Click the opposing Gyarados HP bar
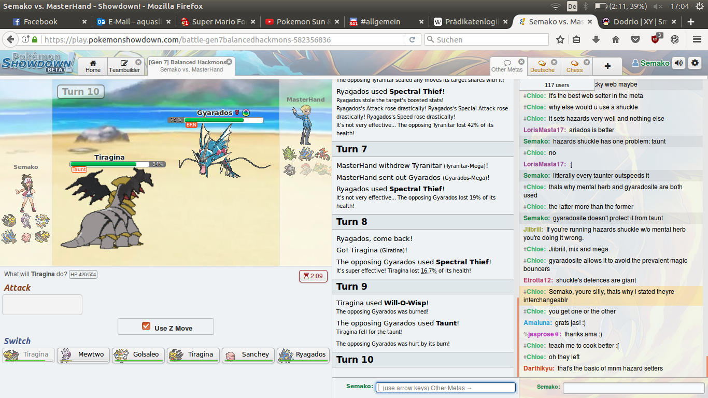 coord(223,120)
